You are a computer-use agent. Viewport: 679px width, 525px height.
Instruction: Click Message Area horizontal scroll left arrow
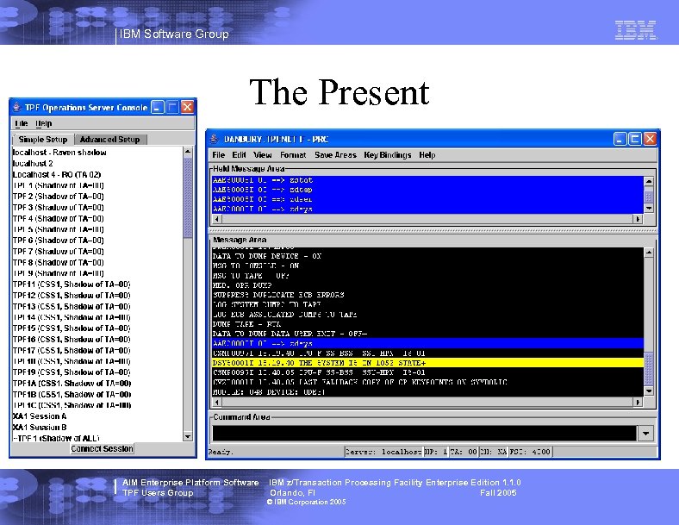tap(217, 403)
